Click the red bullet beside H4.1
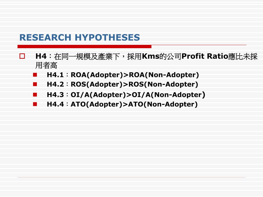 tap(35, 75)
